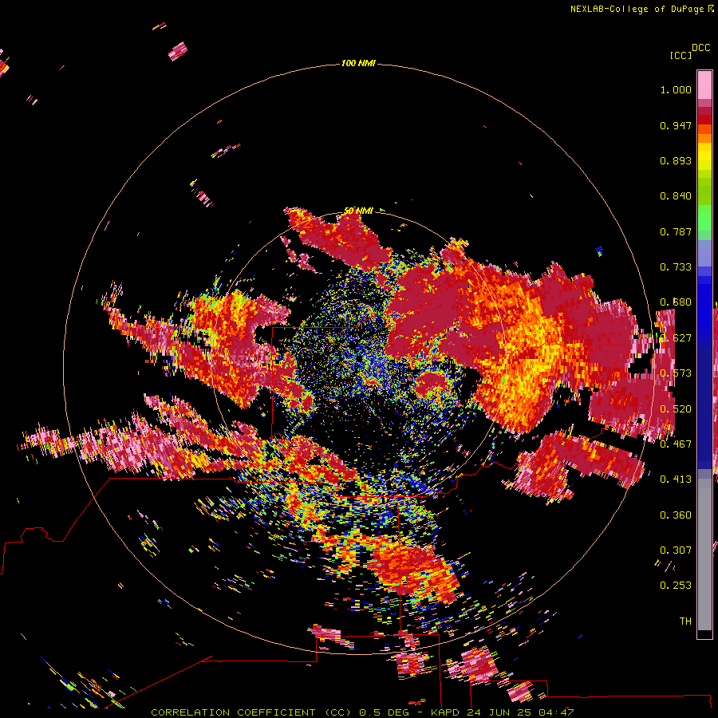The height and width of the screenshot is (718, 718).
Task: Click the TH threshold label
Action: (x=685, y=621)
